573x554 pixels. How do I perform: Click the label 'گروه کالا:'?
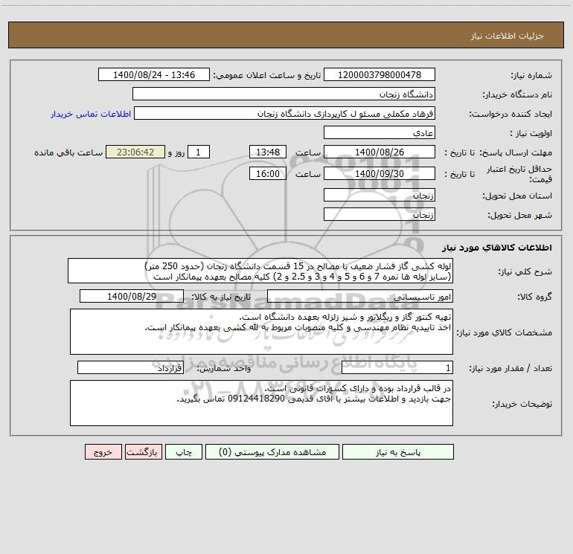(x=534, y=297)
